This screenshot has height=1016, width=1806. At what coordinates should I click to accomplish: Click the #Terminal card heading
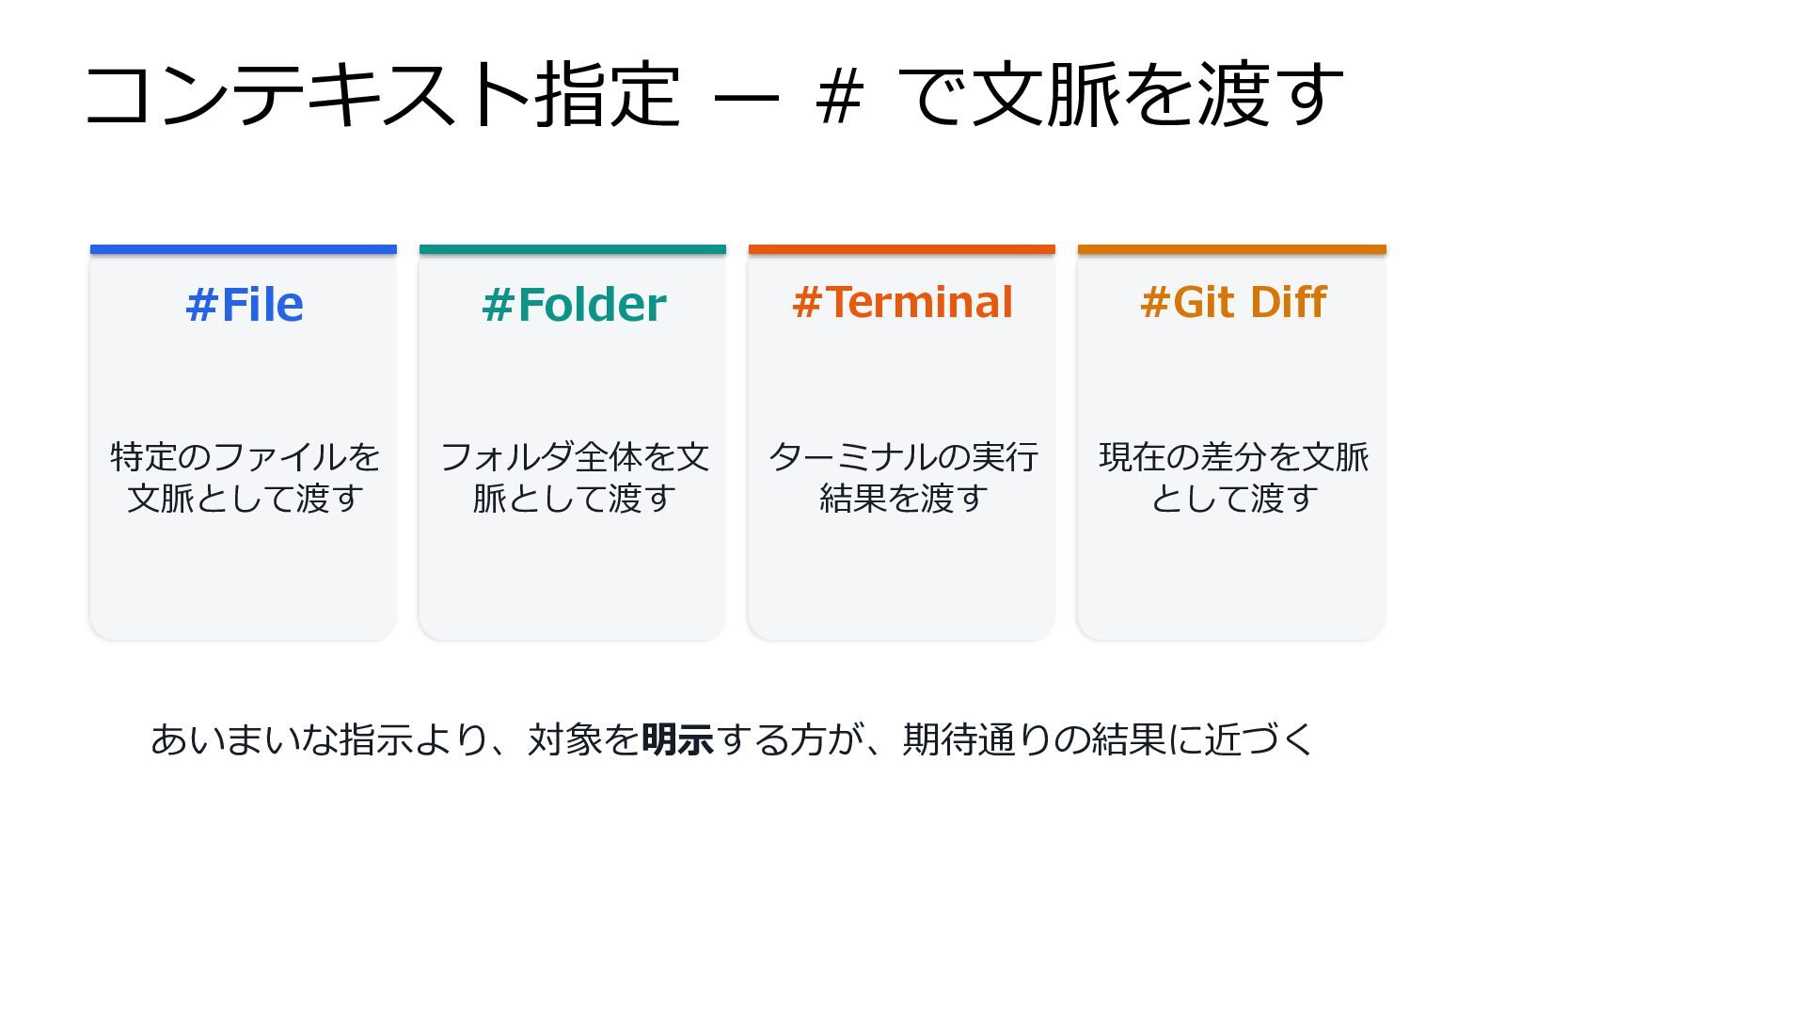tap(902, 302)
